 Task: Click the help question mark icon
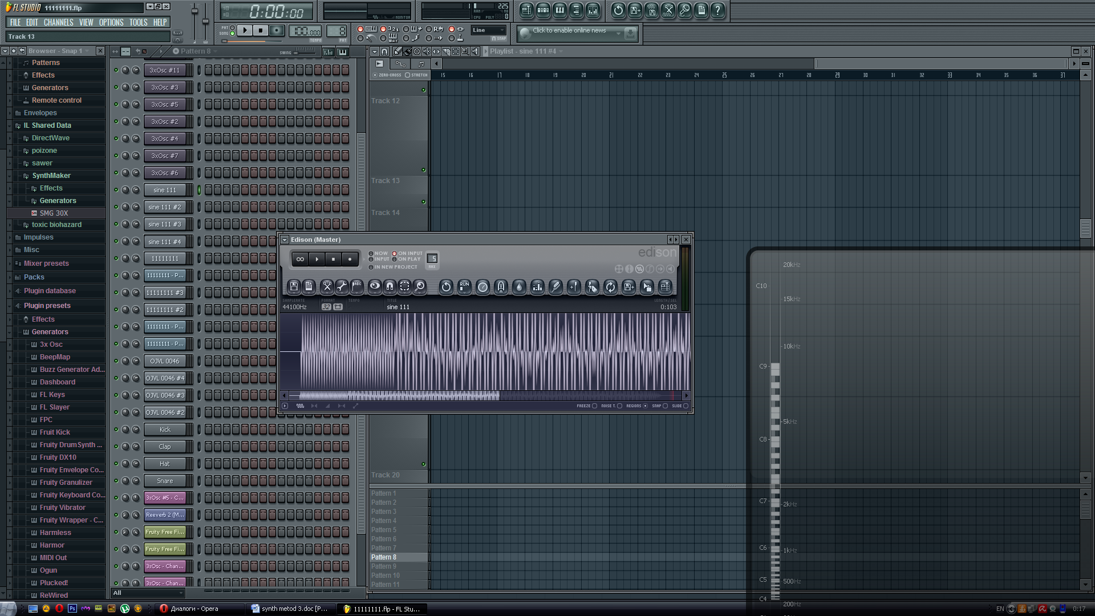(x=717, y=10)
